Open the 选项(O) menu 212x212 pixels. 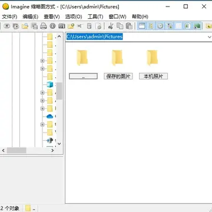click(74, 16)
